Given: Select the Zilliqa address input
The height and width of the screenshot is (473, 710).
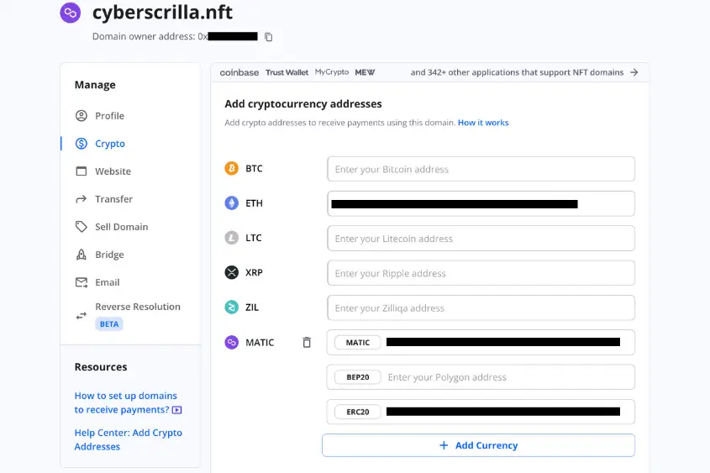Looking at the screenshot, I should (481, 307).
